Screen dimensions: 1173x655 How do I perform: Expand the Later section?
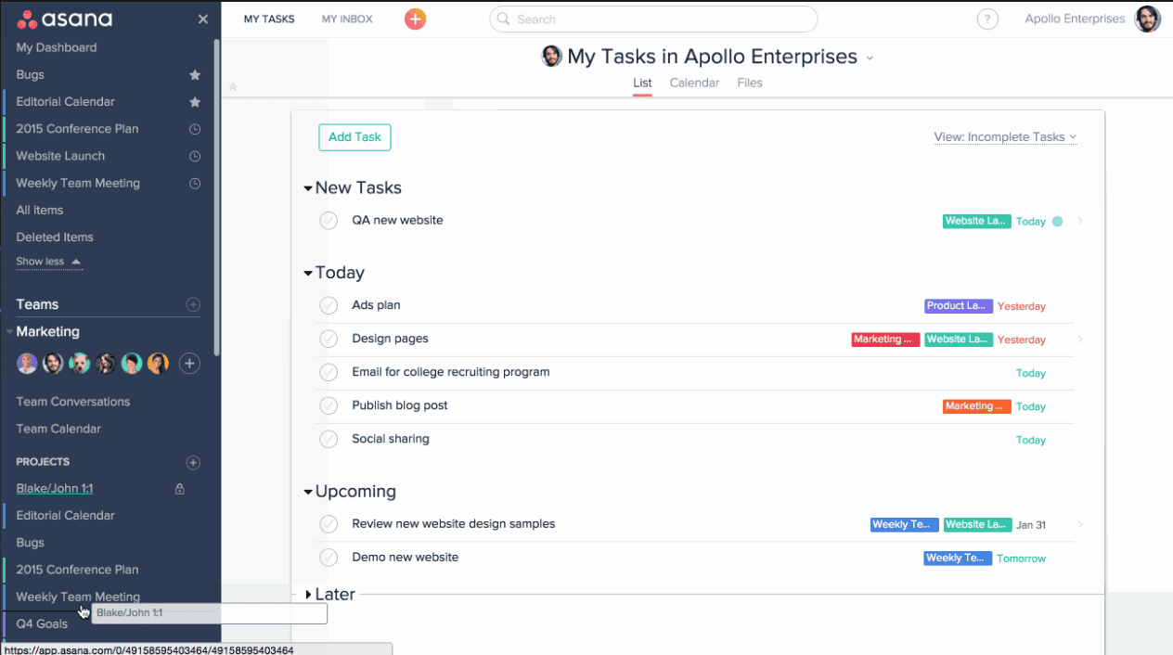[308, 595]
